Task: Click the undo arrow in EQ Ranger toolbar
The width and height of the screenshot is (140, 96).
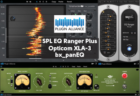Action: pos(104,2)
